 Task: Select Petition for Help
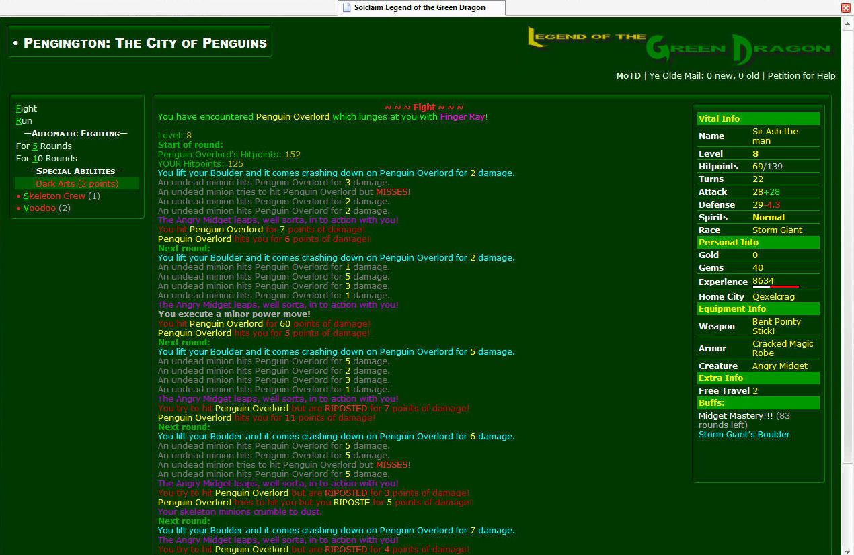802,76
